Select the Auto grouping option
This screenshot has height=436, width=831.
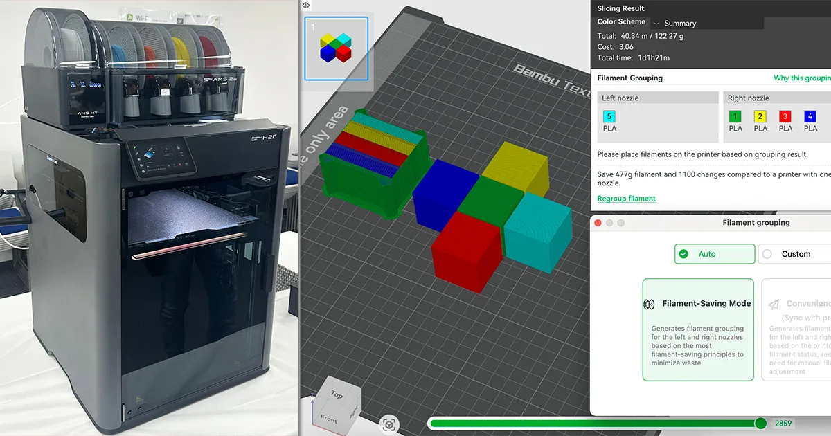[x=715, y=254]
